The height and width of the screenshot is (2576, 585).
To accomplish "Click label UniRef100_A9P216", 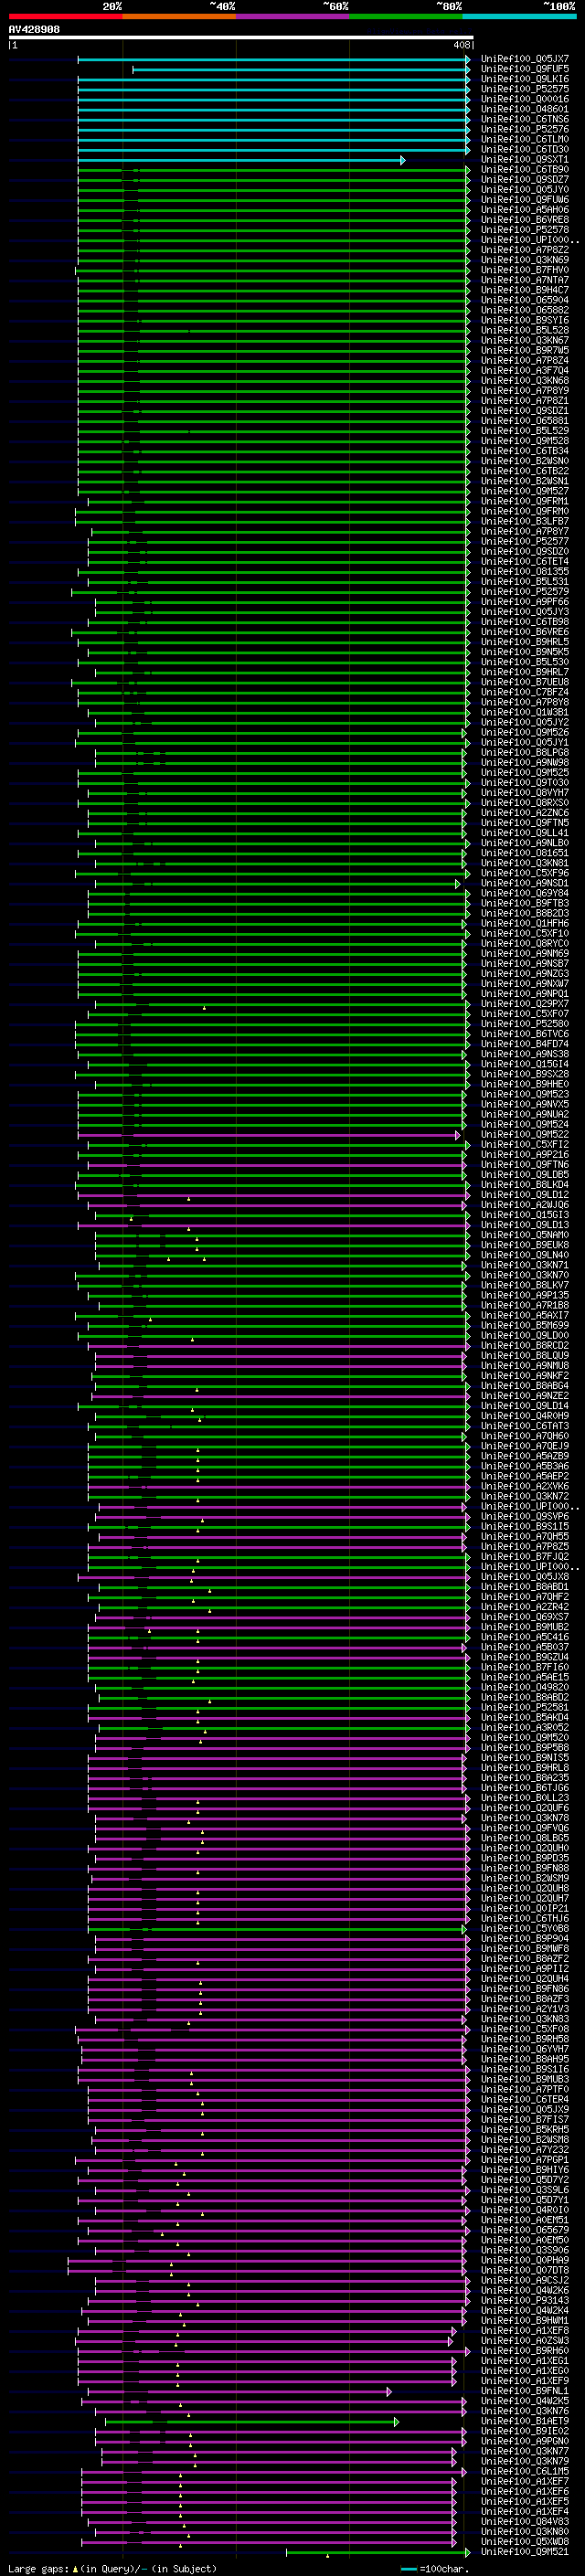I will pos(525,1154).
